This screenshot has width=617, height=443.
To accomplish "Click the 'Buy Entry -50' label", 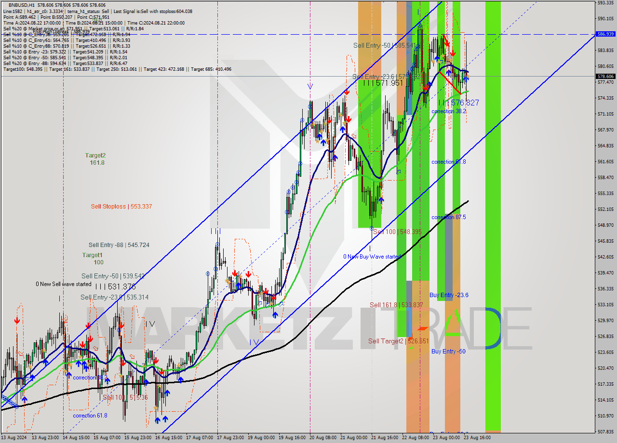I will (x=448, y=352).
